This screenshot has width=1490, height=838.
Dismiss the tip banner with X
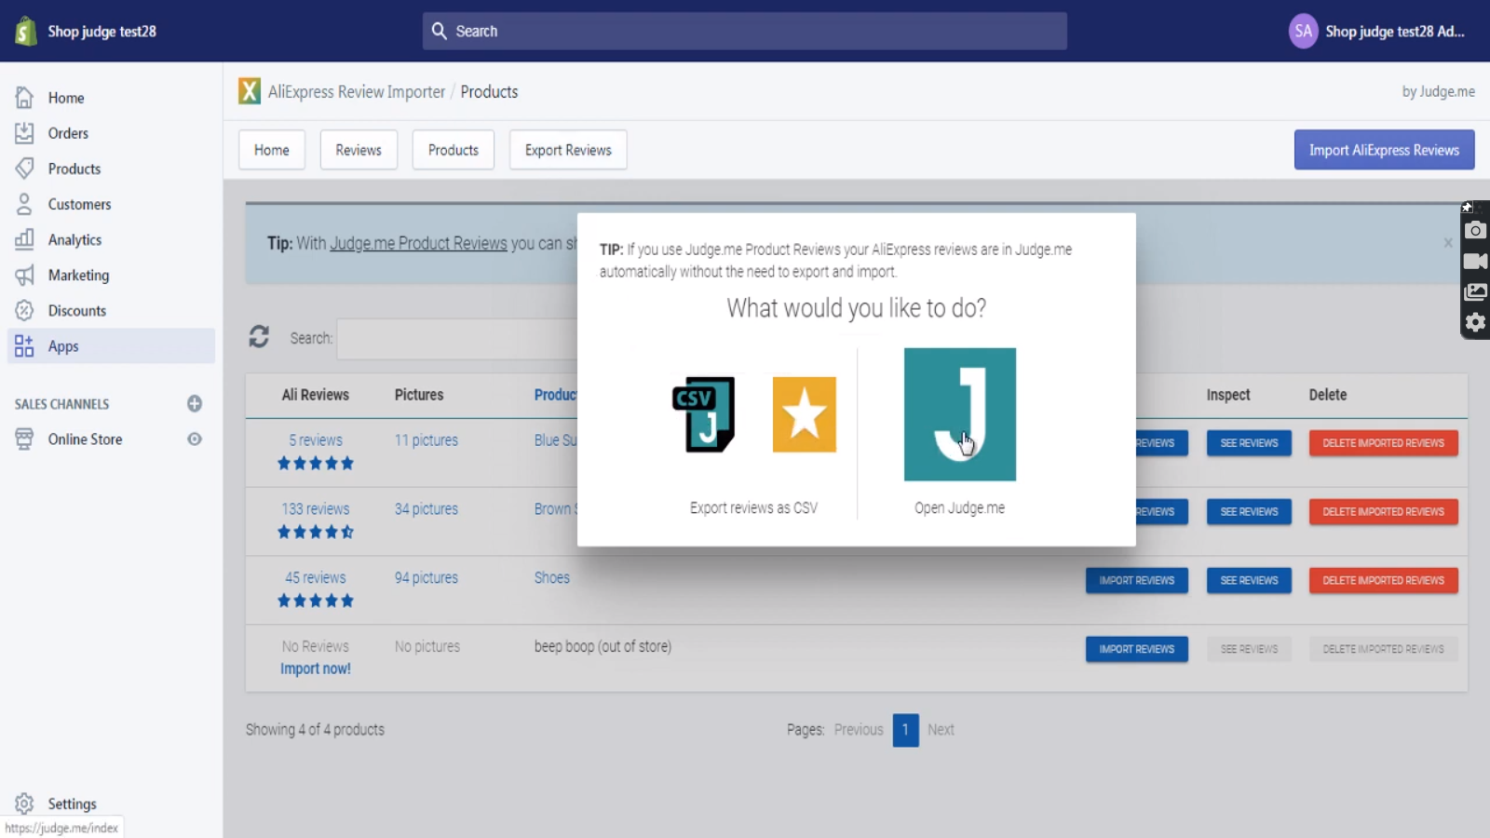[x=1448, y=243]
